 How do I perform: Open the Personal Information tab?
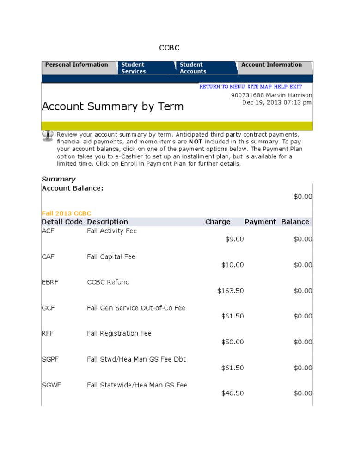(x=76, y=65)
